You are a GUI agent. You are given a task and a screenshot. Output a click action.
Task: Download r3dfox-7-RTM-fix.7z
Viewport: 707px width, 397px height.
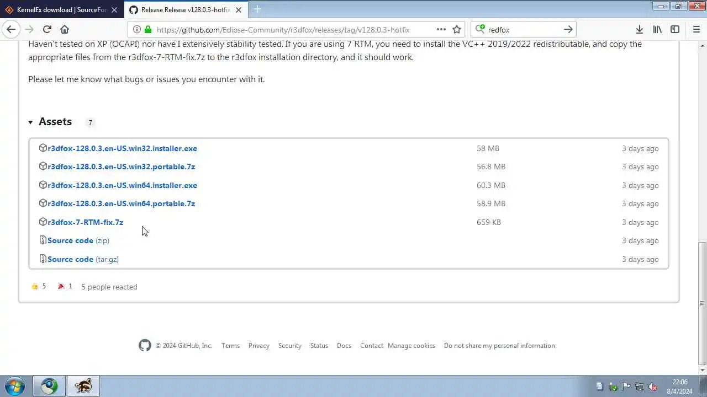pyautogui.click(x=85, y=222)
